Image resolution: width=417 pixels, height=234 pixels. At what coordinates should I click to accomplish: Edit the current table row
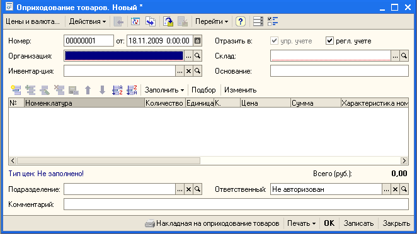(45, 90)
